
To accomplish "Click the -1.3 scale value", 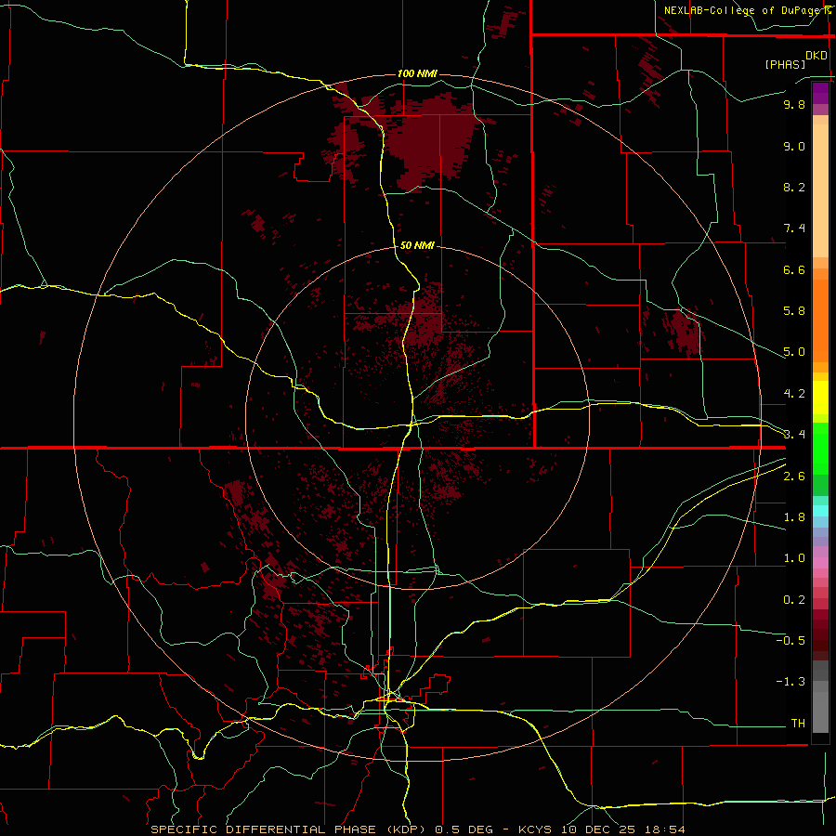I will [790, 682].
